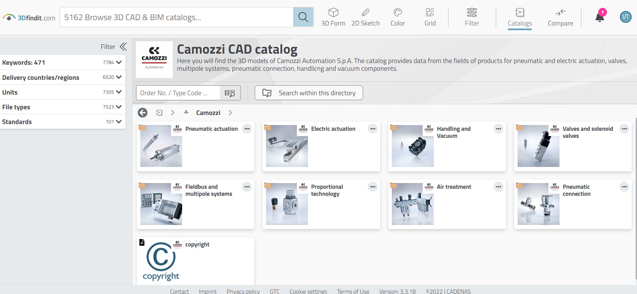
Task: Expand the chevron after Camozzi breadcrumb
Action: 230,113
